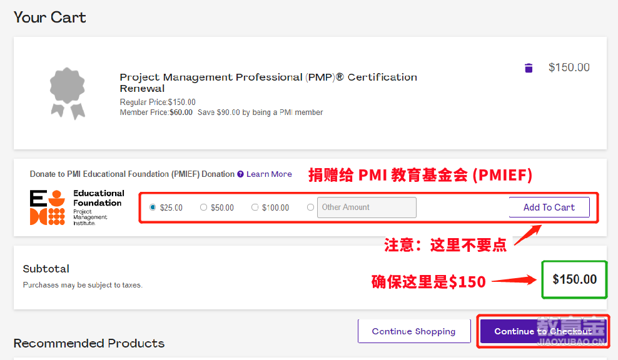Select the $100.00 donation option

point(255,207)
